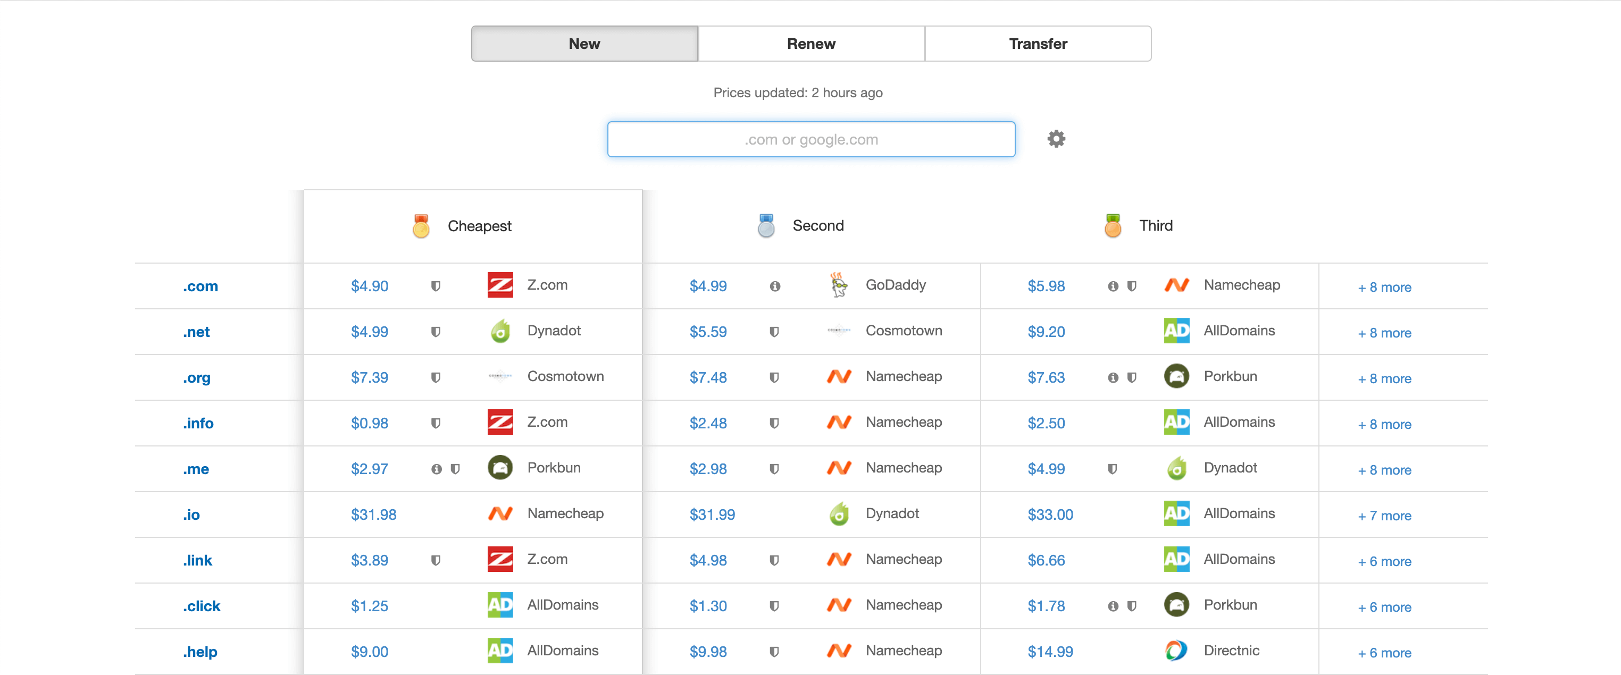Screen dimensions: 1621x675
Task: Click the settings gear icon
Action: point(1056,139)
